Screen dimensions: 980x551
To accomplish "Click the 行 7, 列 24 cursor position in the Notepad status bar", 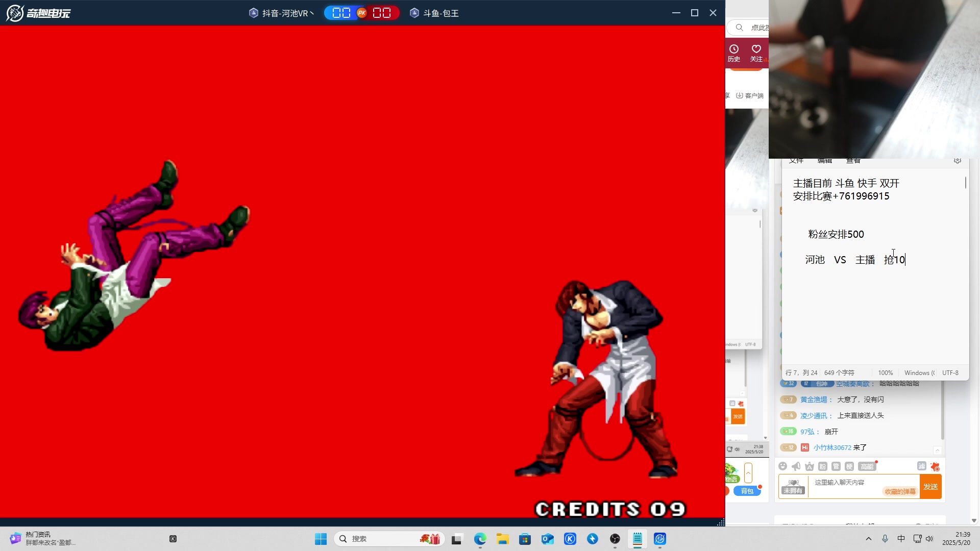I will point(801,373).
